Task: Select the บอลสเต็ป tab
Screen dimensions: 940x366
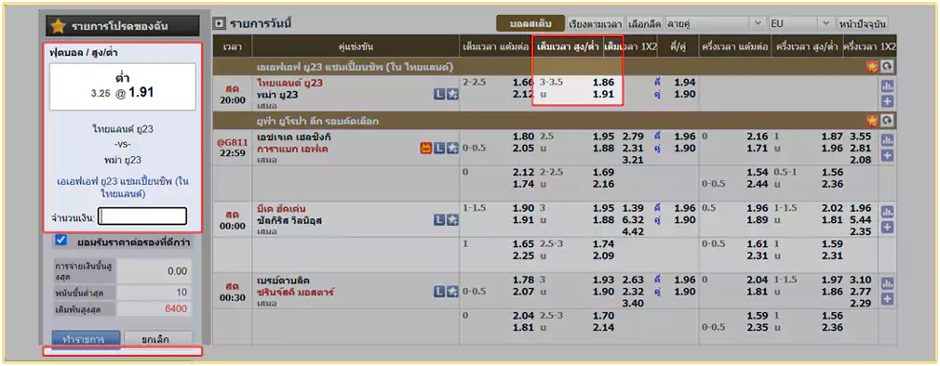Action: click(530, 23)
